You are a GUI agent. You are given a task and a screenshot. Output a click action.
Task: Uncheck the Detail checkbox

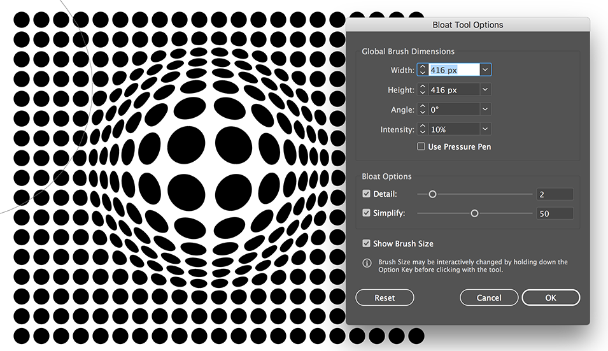[x=366, y=194]
